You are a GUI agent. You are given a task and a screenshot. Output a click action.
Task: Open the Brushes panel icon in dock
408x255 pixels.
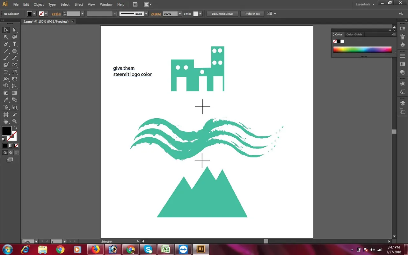click(403, 37)
